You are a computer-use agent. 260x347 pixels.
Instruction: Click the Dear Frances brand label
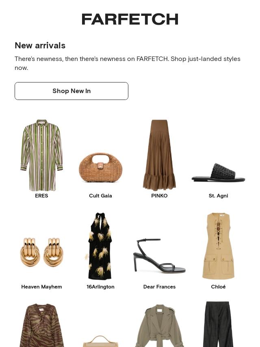pyautogui.click(x=159, y=286)
